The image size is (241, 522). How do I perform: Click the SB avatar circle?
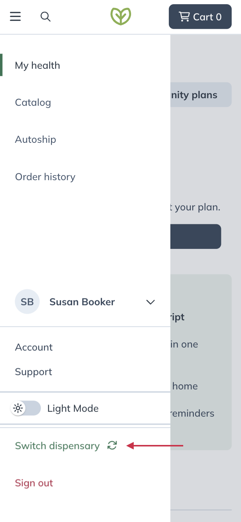point(27,302)
